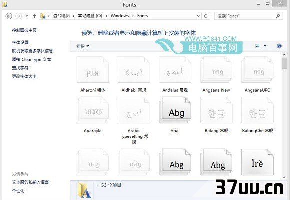Click the Arial name label
Viewport: 290px width, 200px height.
(175, 130)
